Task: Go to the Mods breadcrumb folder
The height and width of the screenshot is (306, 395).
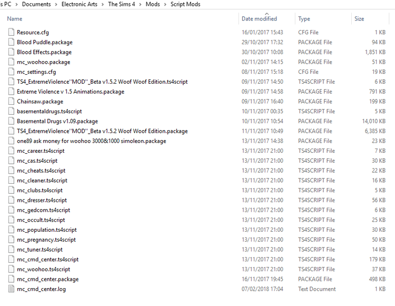Action: pos(153,4)
